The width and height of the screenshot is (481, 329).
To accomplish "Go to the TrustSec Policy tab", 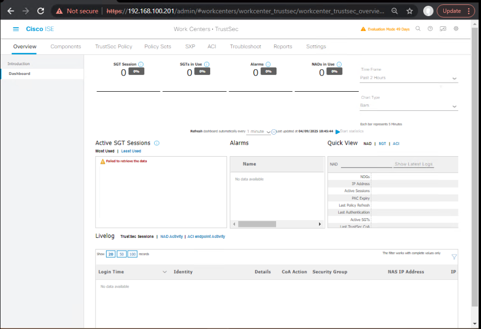I will (114, 47).
